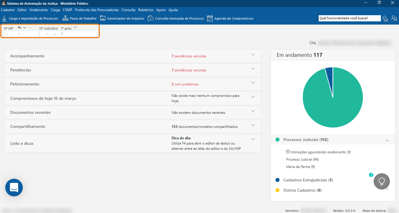Screen dimensions: 399x213
Task: Open Carga e Importação de Processos
Action: [30, 18]
